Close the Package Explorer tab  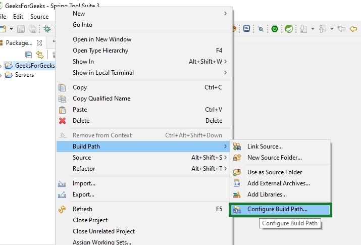click(39, 43)
